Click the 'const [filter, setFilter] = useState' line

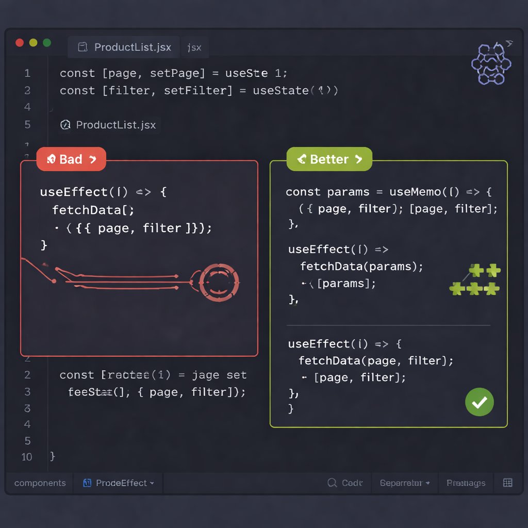[199, 91]
